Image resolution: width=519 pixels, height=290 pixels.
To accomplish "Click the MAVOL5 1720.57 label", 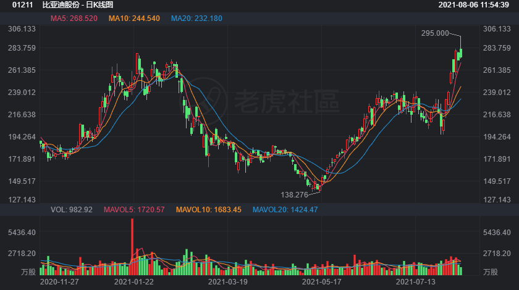I will 134,210.
